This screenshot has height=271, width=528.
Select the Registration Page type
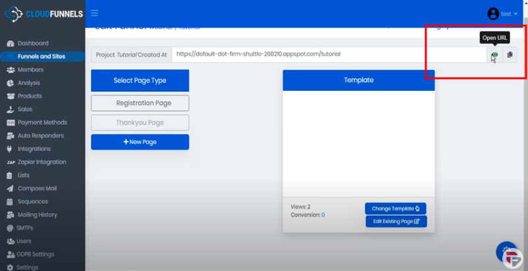140,103
